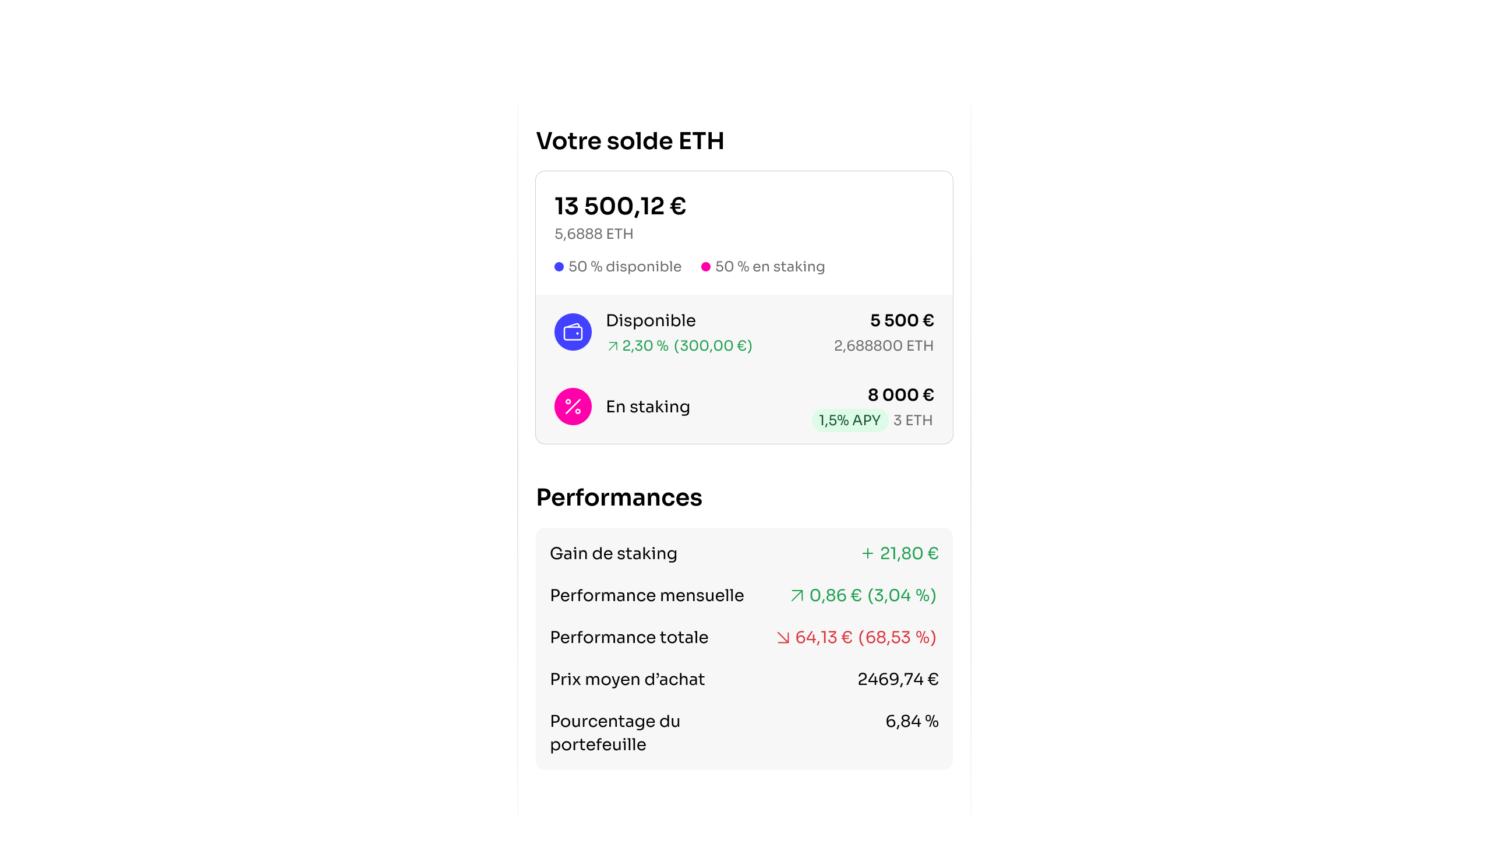The height and width of the screenshot is (862, 1512).
Task: Open the En staking balance row
Action: pyautogui.click(x=744, y=407)
